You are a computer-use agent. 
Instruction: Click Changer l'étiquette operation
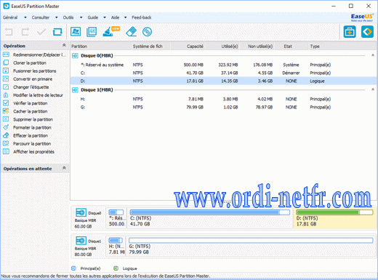click(26, 87)
